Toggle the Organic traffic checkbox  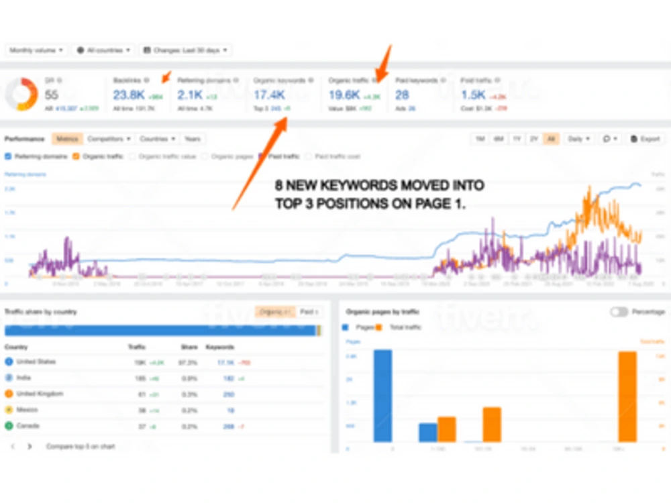click(76, 156)
